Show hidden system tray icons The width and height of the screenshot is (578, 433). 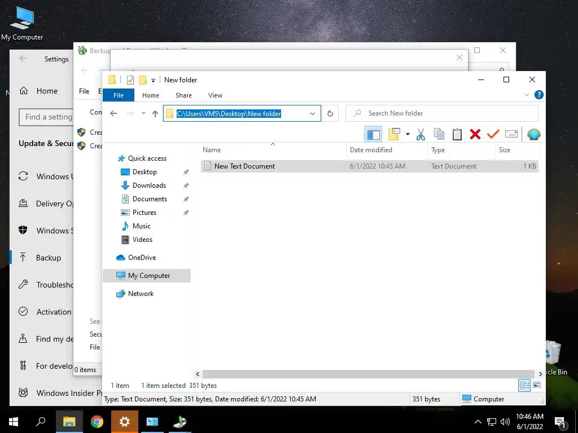(478, 422)
